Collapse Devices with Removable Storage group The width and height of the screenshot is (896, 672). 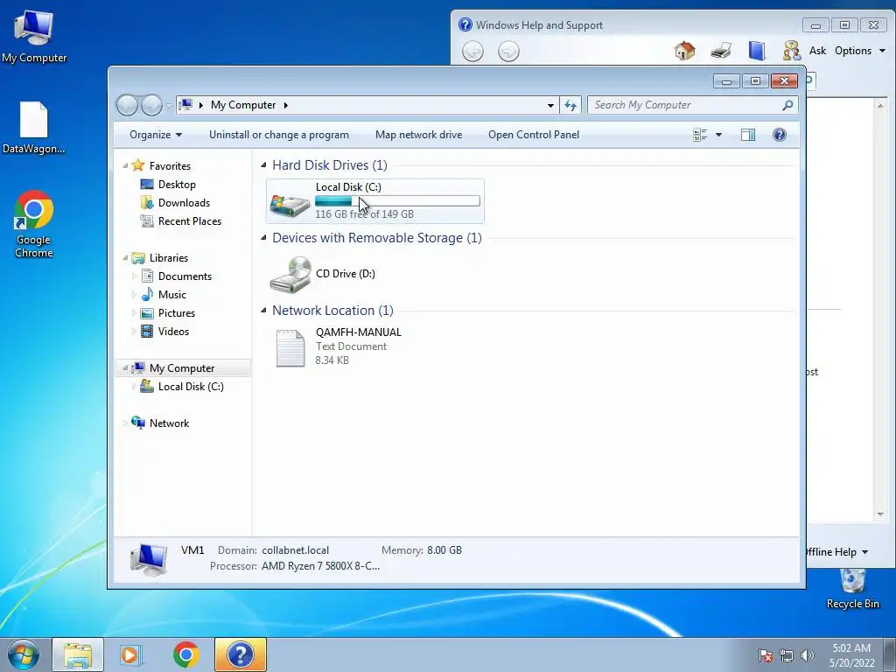tap(263, 238)
